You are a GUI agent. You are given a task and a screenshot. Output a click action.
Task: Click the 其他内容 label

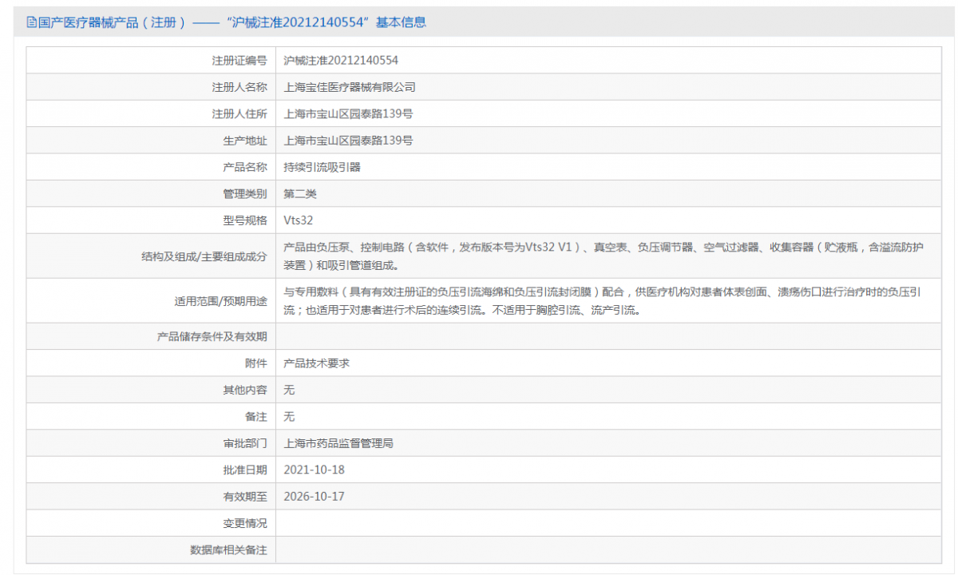click(x=245, y=390)
